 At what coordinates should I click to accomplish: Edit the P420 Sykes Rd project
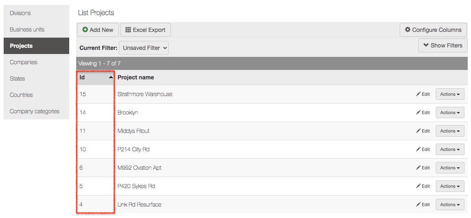point(423,186)
